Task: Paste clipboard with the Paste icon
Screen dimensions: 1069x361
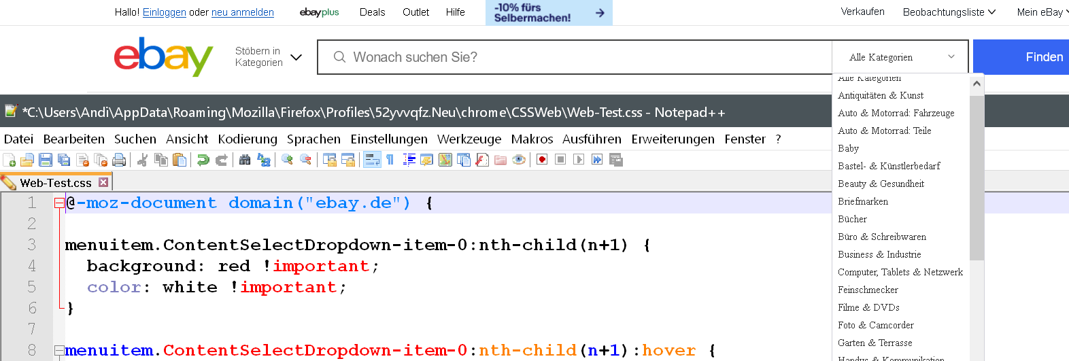Action: click(180, 160)
